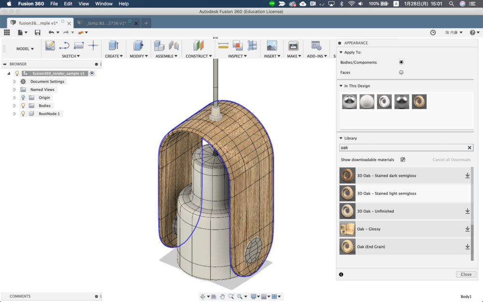Select the Measure tool in Inspect
Viewport: 483px width, 302px height.
point(223,45)
